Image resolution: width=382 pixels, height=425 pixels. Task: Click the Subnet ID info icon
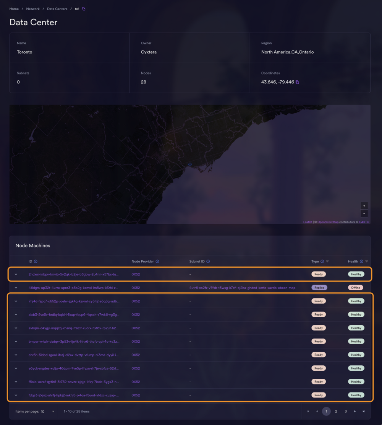[x=208, y=261]
